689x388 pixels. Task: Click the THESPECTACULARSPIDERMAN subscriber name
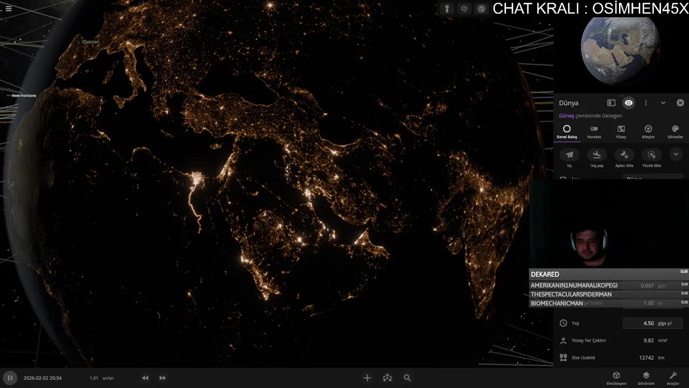571,294
